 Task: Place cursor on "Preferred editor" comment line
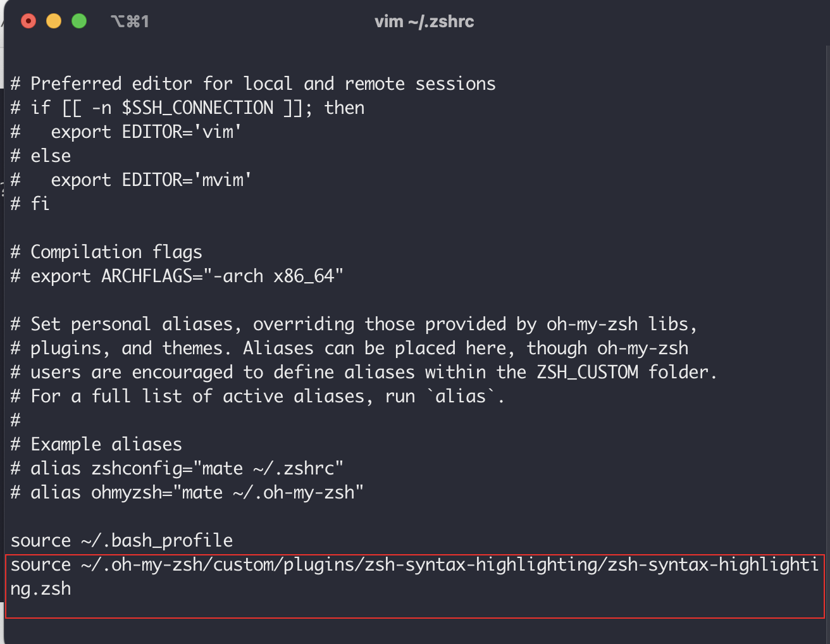click(253, 84)
